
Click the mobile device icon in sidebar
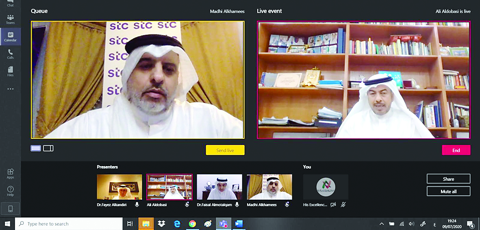[x=10, y=209]
